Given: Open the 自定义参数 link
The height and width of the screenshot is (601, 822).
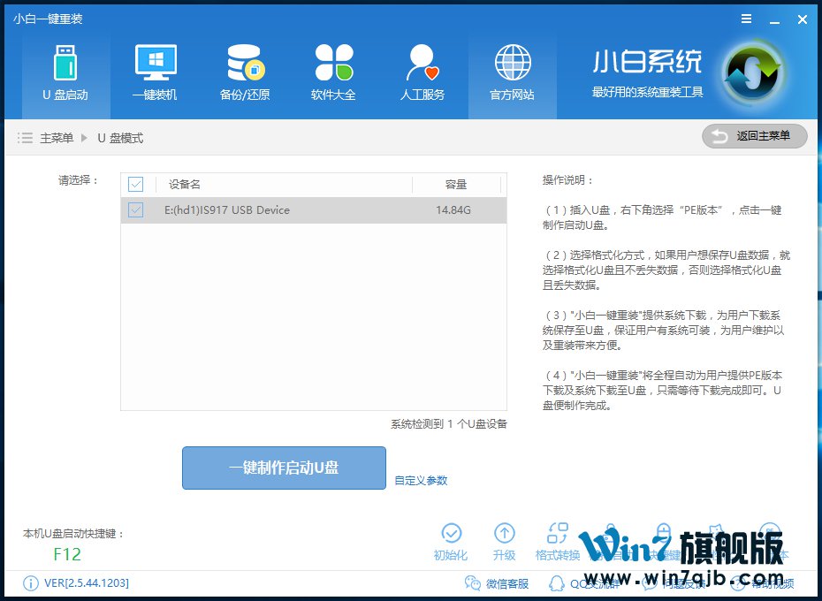Looking at the screenshot, I should tap(421, 481).
